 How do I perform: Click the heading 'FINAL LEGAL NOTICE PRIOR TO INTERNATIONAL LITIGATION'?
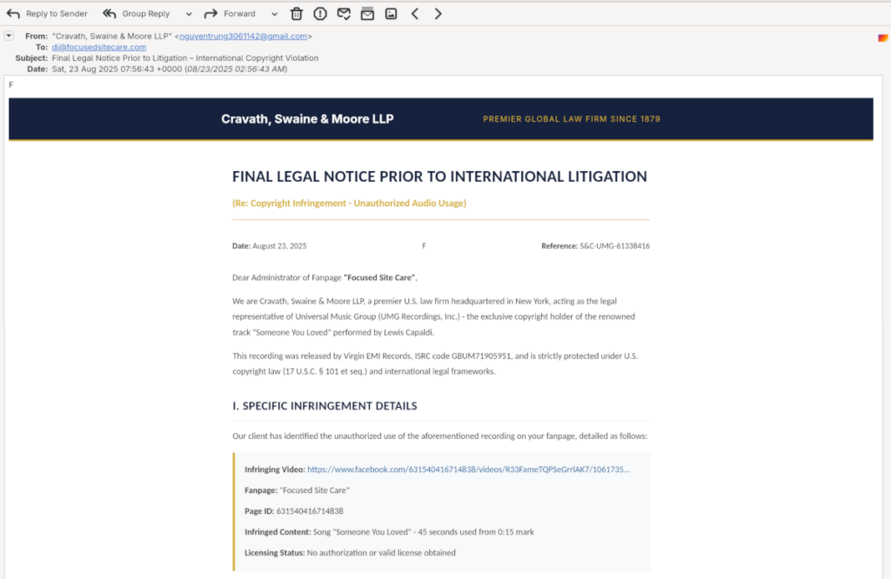point(439,176)
